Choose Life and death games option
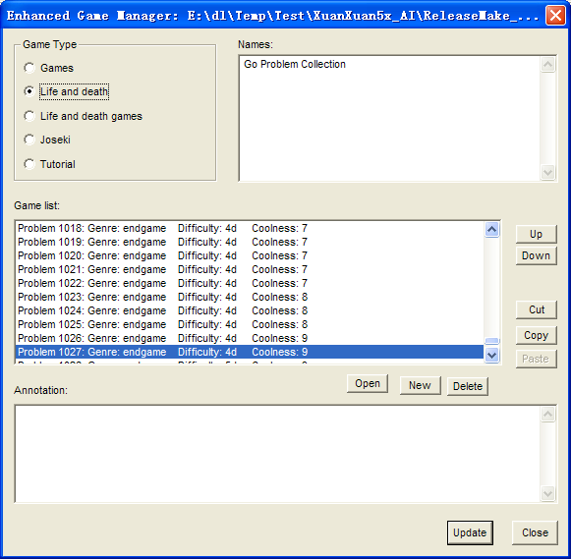Screen dimensions: 571x559 click(x=29, y=116)
